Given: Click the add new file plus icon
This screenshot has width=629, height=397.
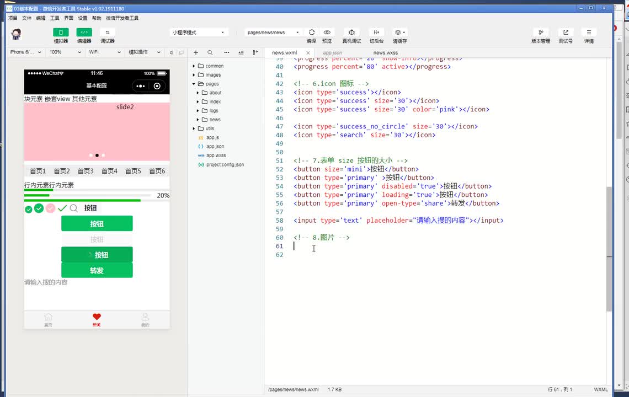Looking at the screenshot, I should [196, 52].
